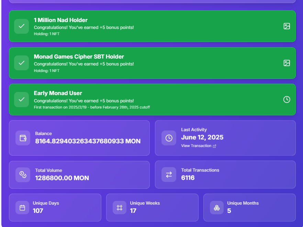Open the image icon on Monad Games Cipher SBT card

click(287, 63)
